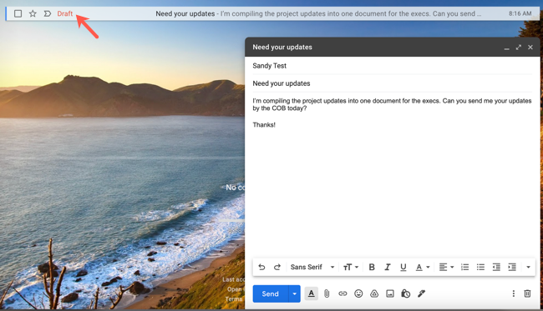543x311 pixels.
Task: Insert a photo into the email
Action: tap(390, 293)
